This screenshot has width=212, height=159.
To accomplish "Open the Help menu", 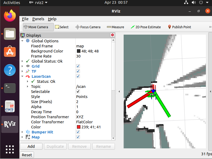I will (x=52, y=19).
